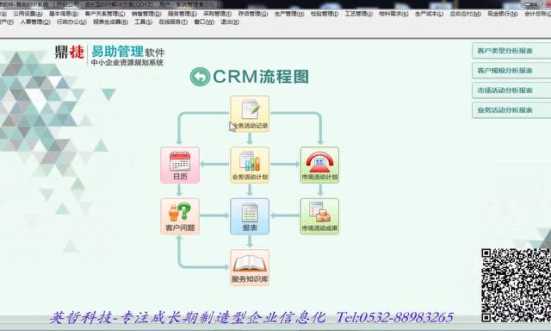Open the 人事管理(Q) menu

click(35, 22)
